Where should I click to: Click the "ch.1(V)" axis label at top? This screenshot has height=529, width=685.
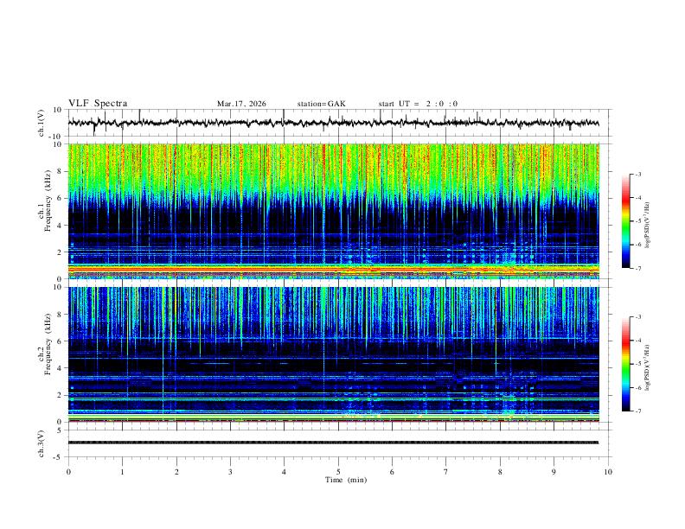click(x=42, y=123)
